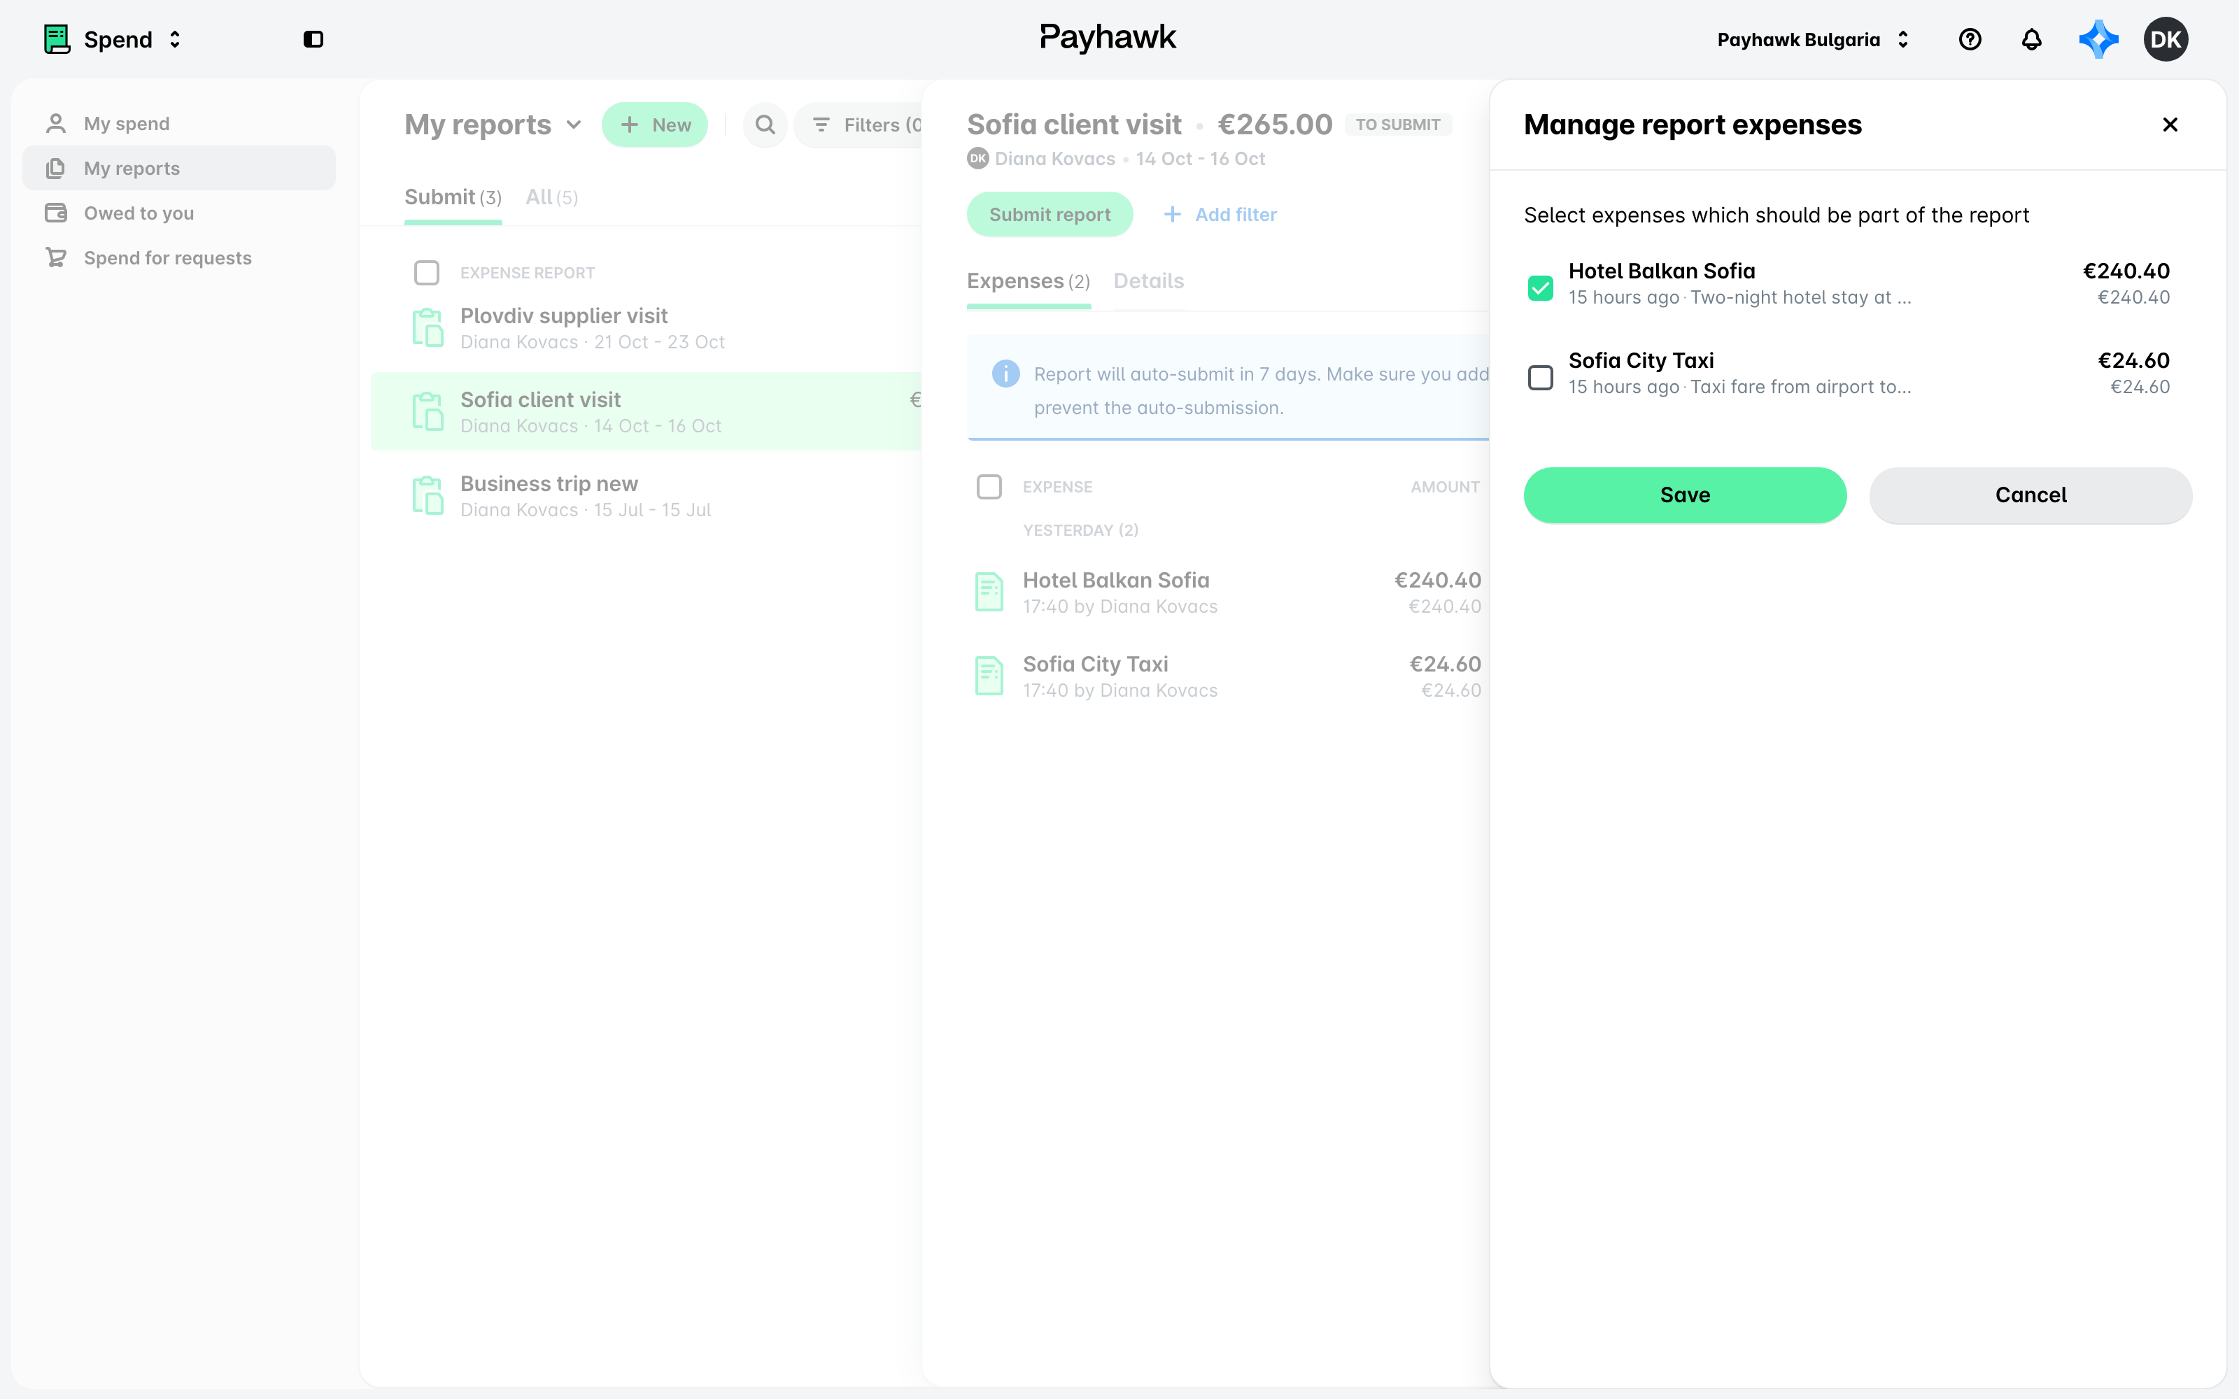Screen dimensions: 2239x1399
Task: Click the Spend app logo icon
Action: [x=57, y=40]
